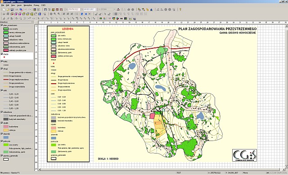Image resolution: width=288 pixels, height=175 pixels.
Task: Toggle the koleje layer checkbox
Action: click(x=2, y=61)
